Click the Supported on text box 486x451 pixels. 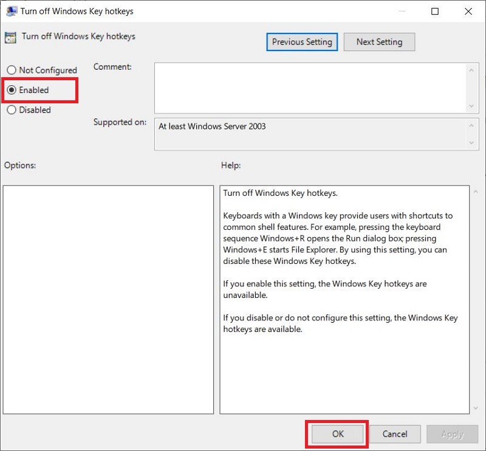(x=310, y=134)
